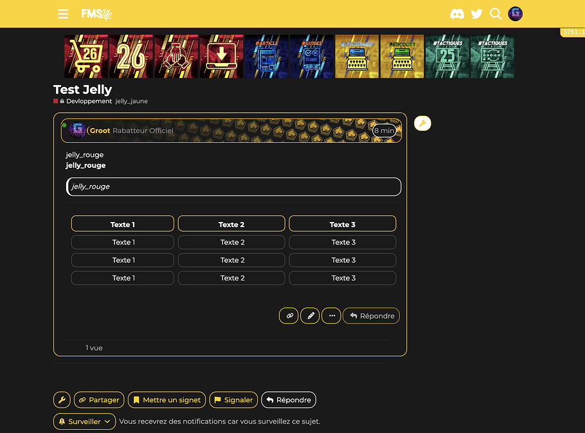This screenshot has width=585, height=433.
Task: Click Mettre un signet bookmark button
Action: click(166, 400)
